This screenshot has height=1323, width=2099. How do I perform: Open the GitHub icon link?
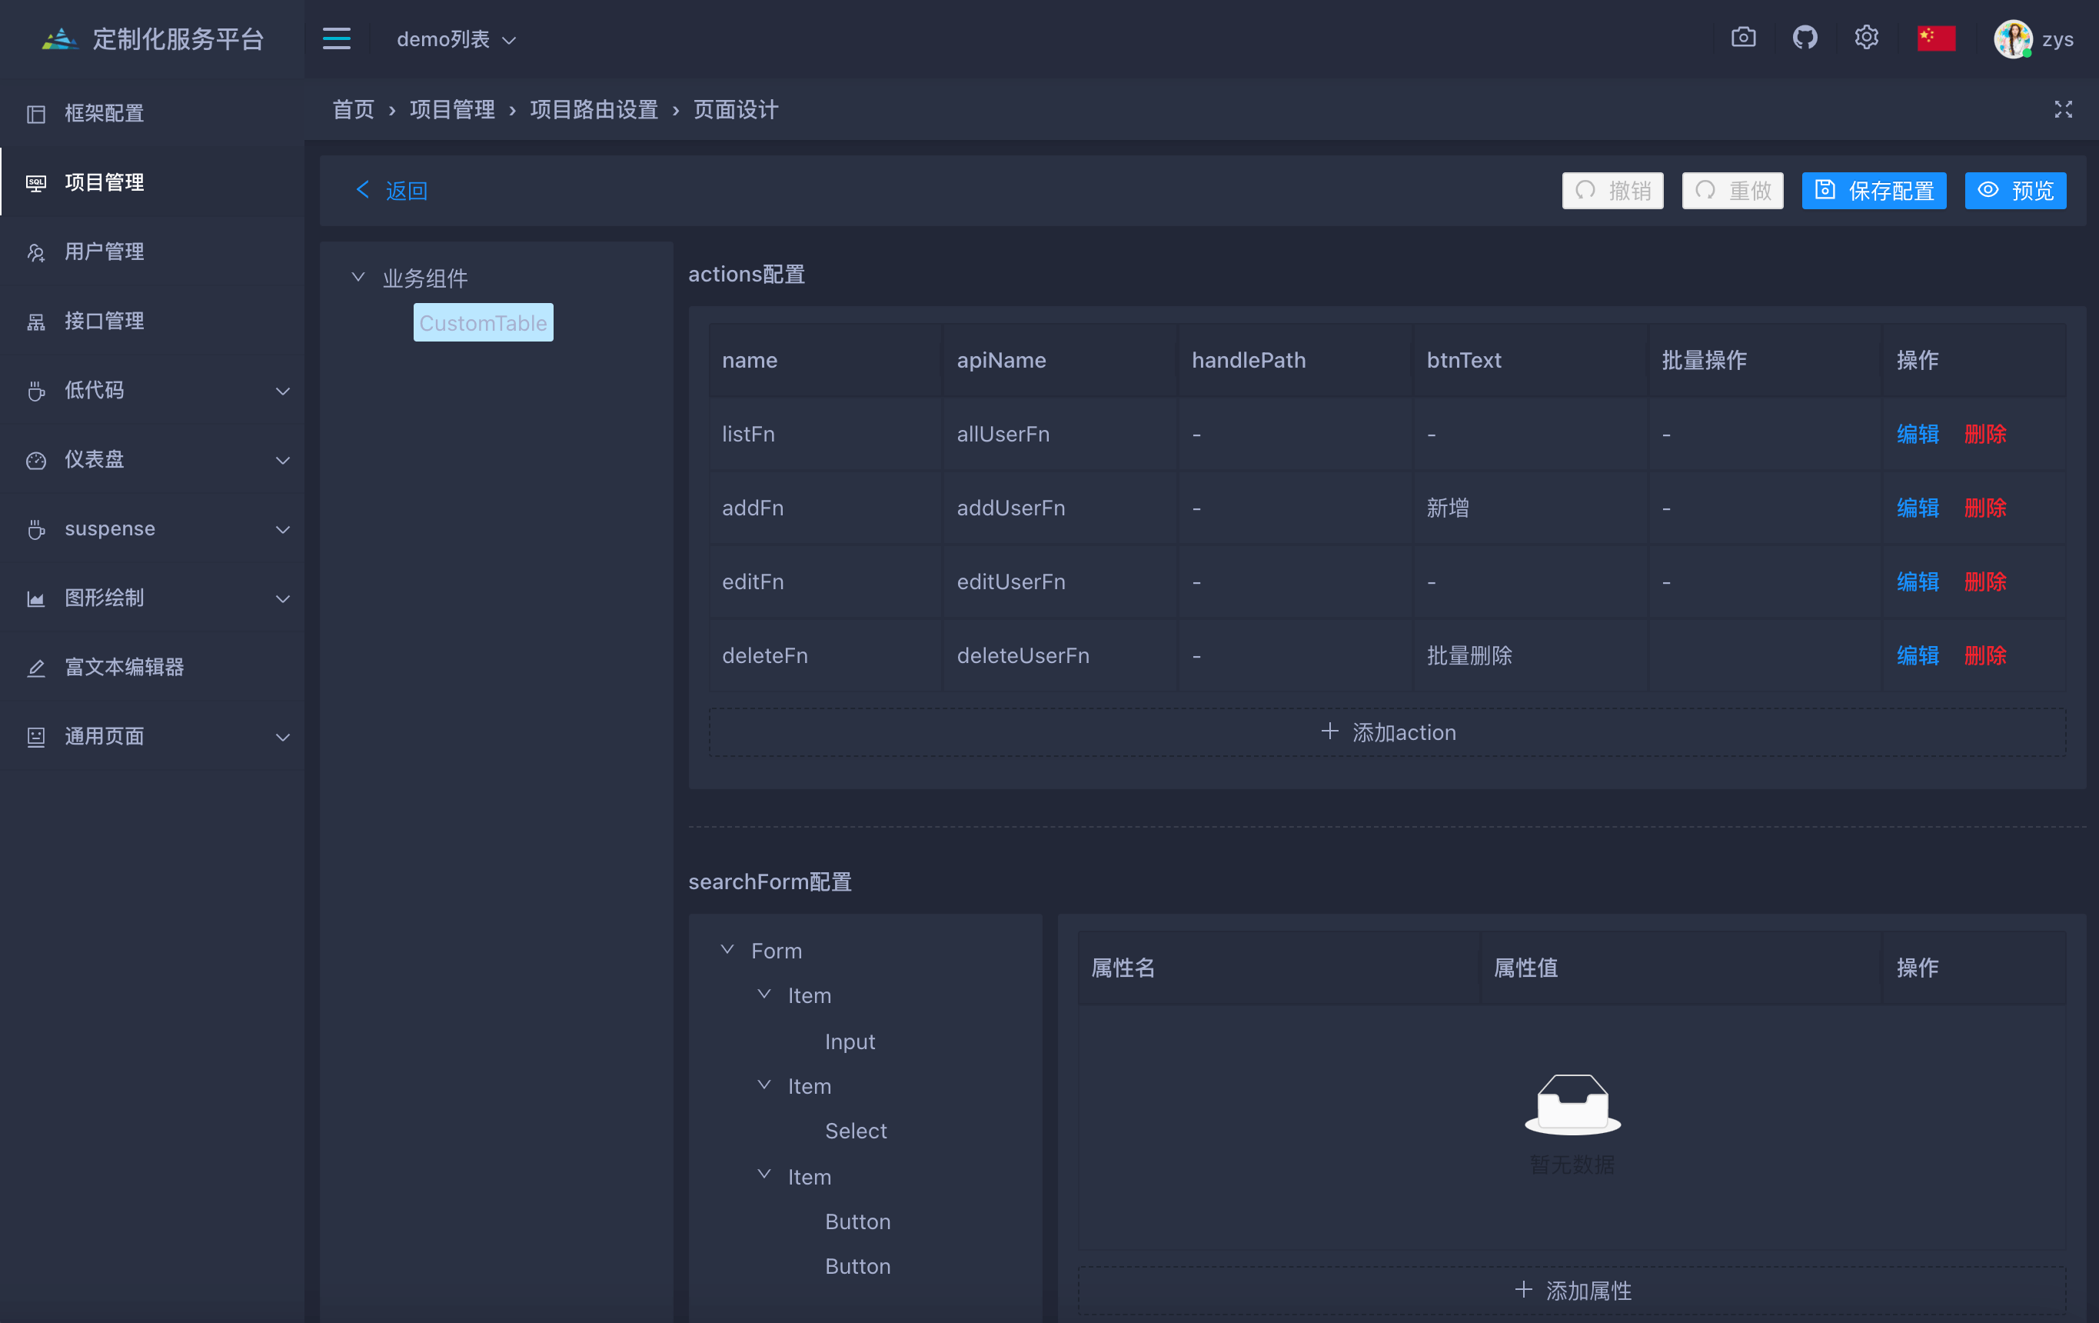1805,38
